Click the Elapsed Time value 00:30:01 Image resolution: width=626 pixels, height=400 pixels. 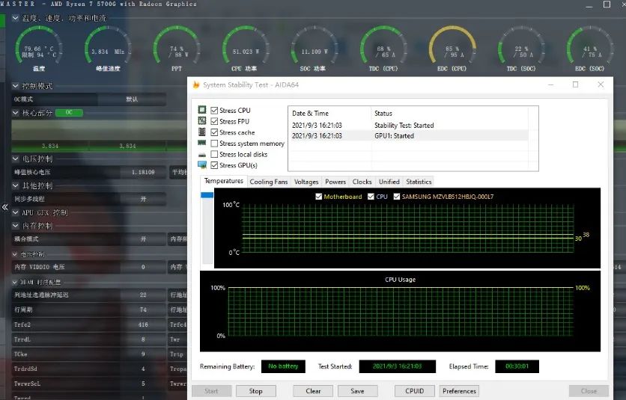(517, 366)
